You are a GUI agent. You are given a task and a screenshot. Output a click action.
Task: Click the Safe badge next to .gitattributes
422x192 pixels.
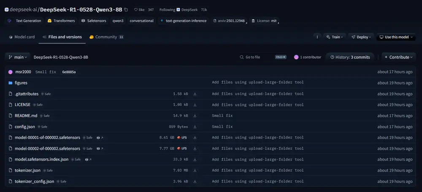tap(46, 94)
